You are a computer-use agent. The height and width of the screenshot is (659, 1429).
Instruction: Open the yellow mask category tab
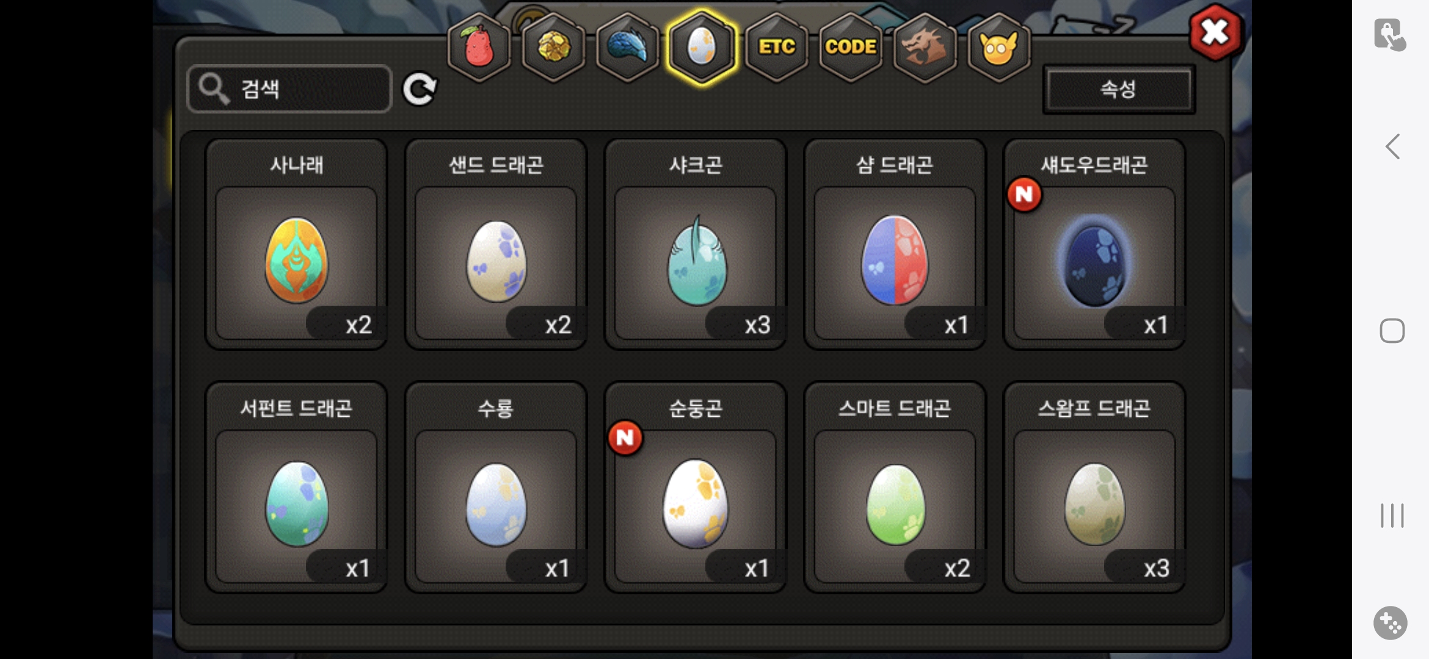coord(999,47)
